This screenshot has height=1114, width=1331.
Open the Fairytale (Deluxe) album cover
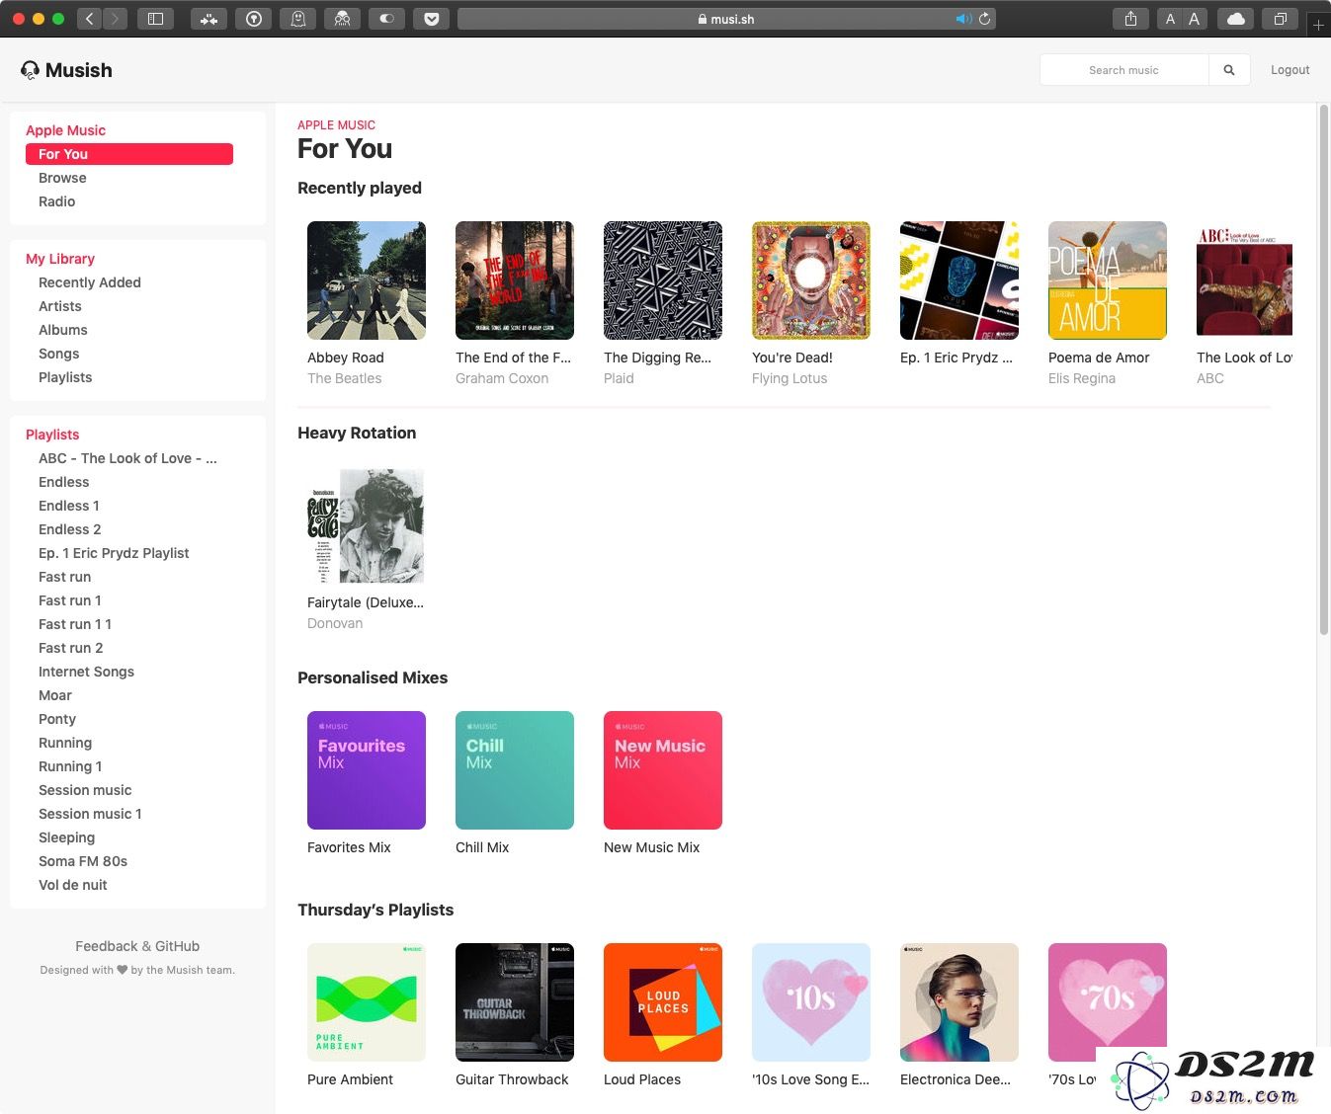[x=367, y=525]
